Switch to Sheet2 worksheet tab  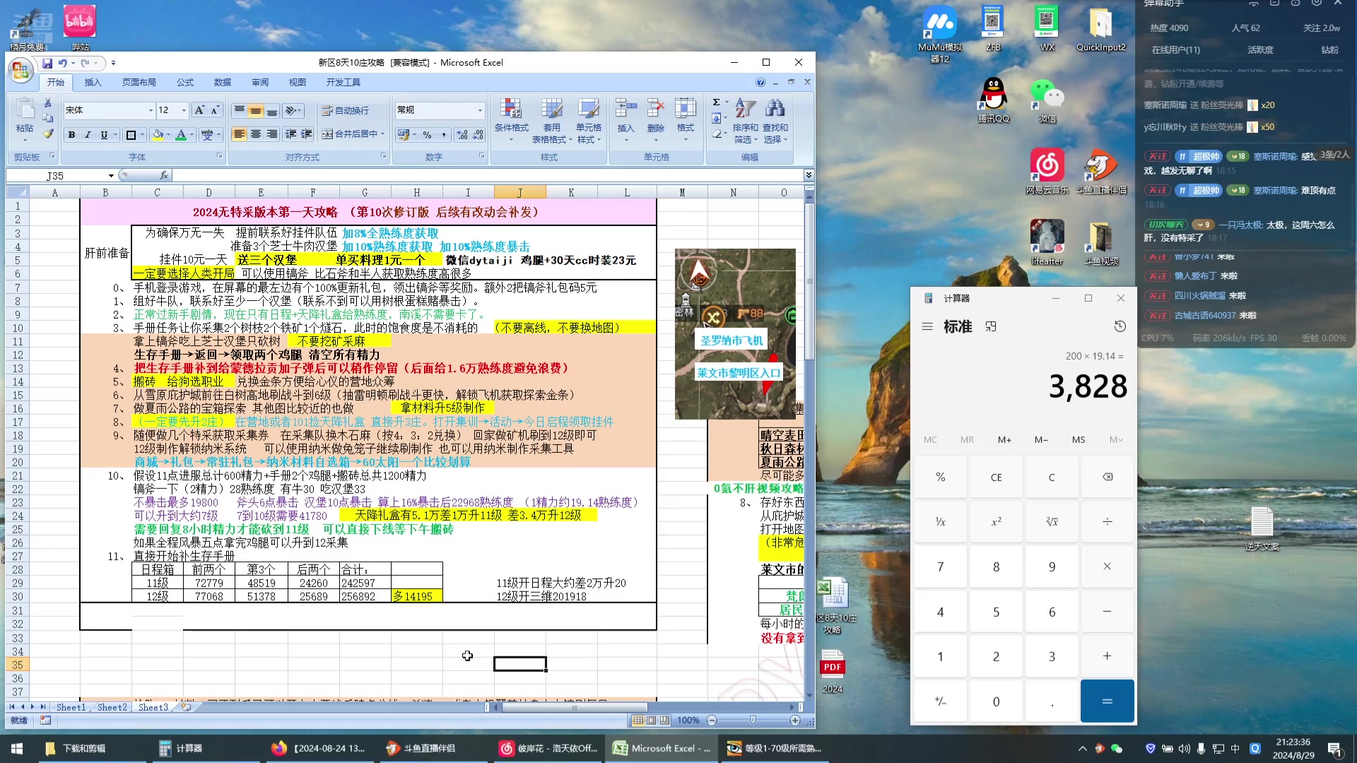coord(112,707)
